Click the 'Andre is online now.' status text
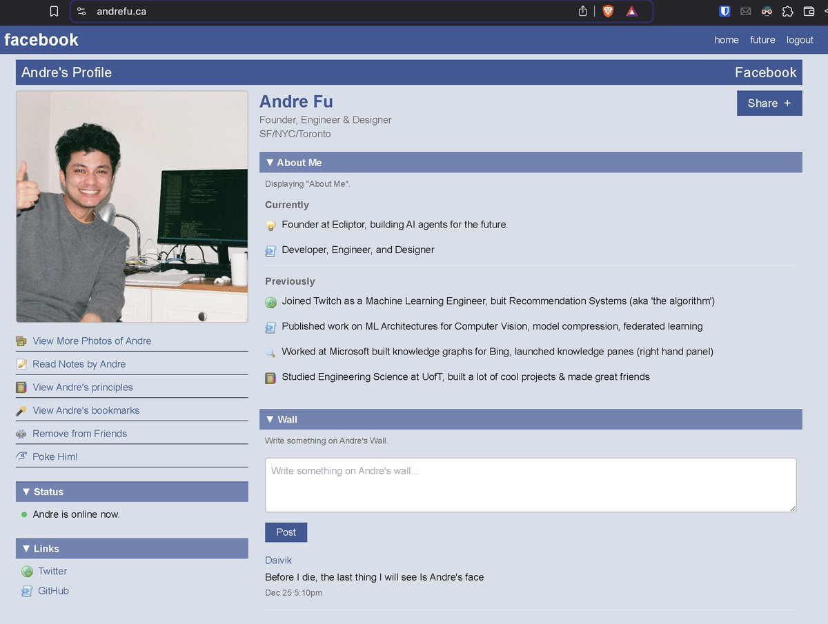 point(76,514)
